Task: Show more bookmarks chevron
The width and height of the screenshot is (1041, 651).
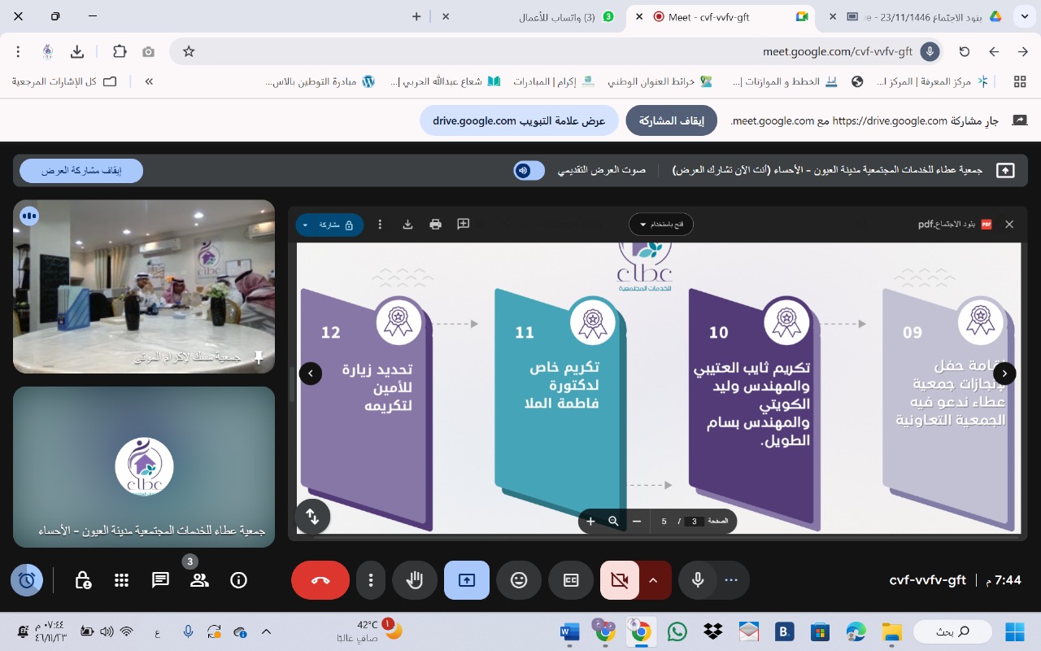Action: coord(149,81)
